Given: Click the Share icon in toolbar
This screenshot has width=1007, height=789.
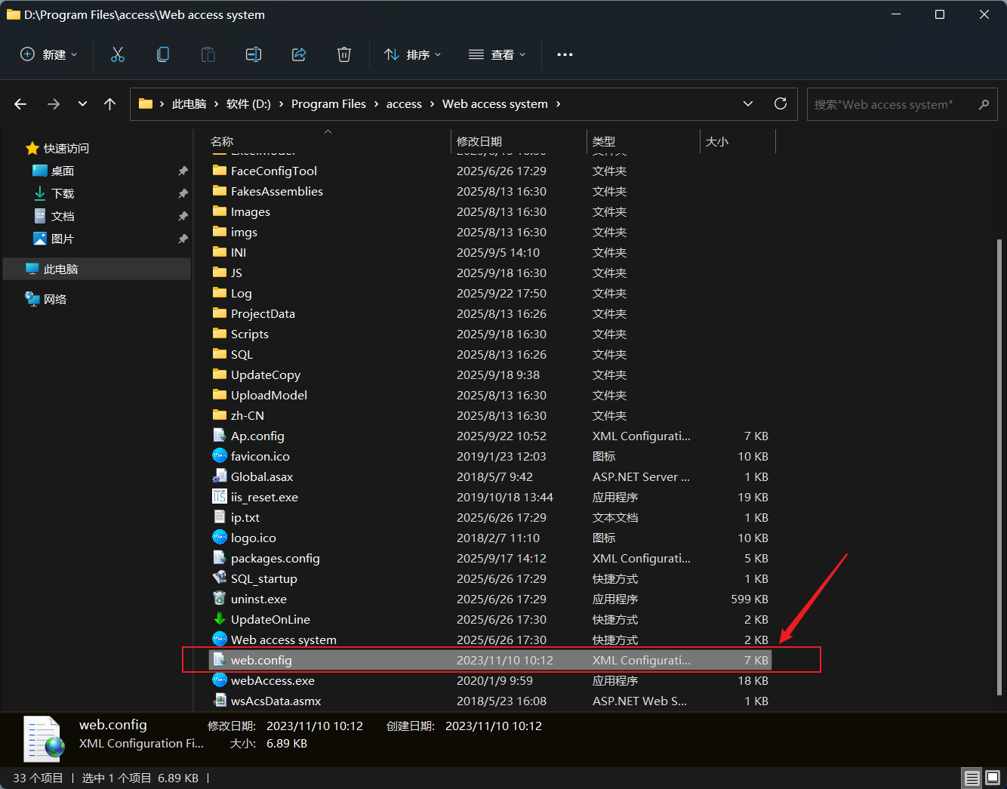Looking at the screenshot, I should coord(299,54).
